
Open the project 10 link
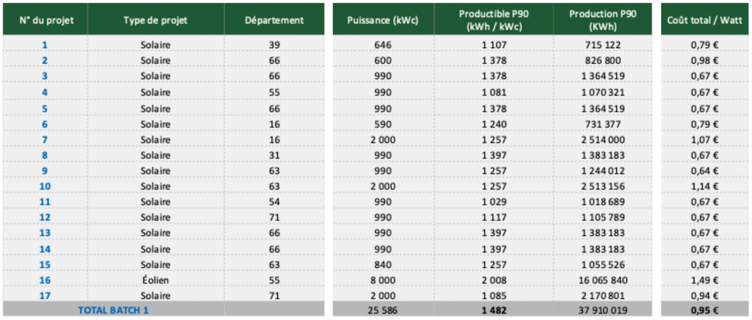(45, 186)
